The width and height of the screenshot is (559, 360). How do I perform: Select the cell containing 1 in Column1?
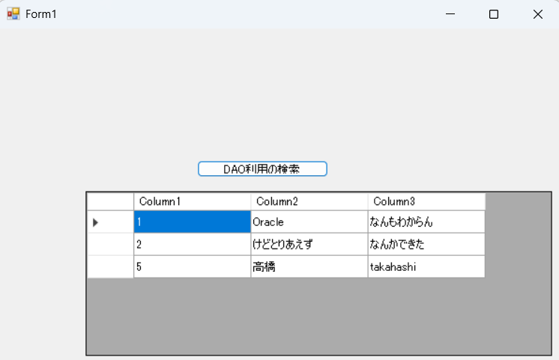point(192,222)
